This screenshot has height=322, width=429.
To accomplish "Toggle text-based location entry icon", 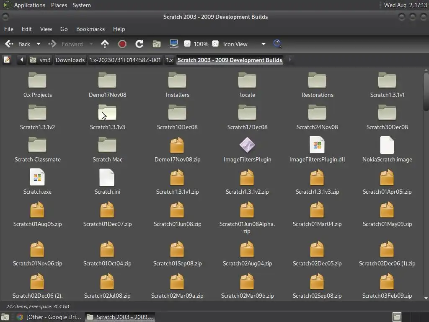I will [7, 60].
